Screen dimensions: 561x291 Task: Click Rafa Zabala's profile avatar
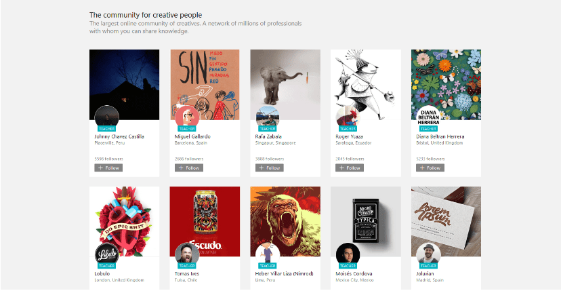[x=267, y=117]
